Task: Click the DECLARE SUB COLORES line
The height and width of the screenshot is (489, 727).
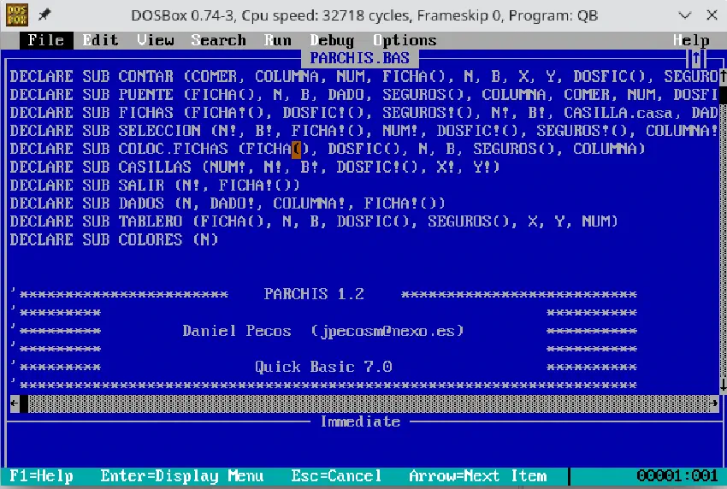Action: [114, 240]
